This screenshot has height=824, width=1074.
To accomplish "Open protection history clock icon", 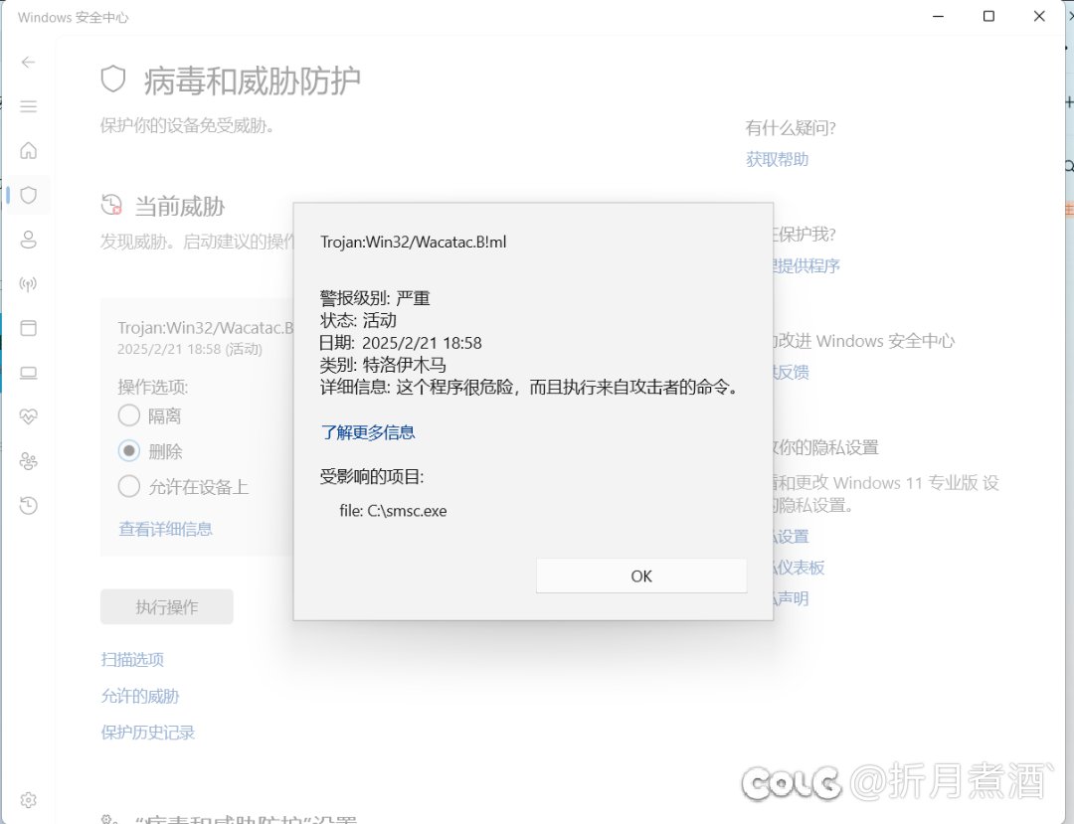I will pyautogui.click(x=28, y=506).
